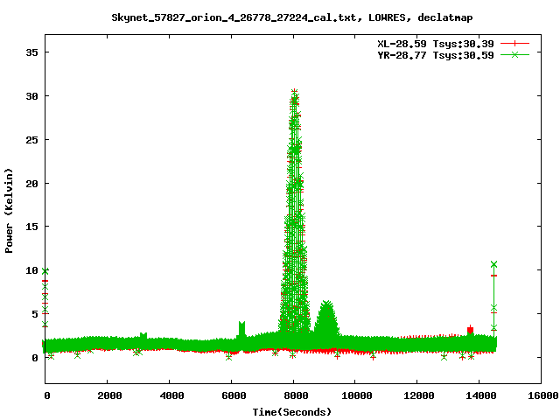This screenshot has width=560, height=420.
Task: Click the small green spike near 6300 seconds
Action: (241, 328)
